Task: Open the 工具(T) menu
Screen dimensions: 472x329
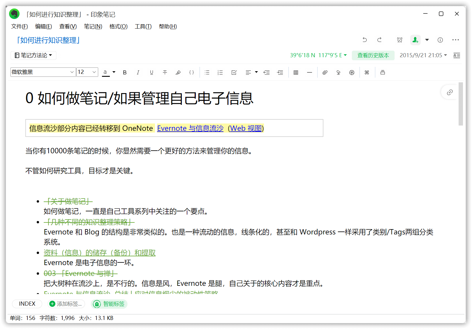Action: (143, 27)
